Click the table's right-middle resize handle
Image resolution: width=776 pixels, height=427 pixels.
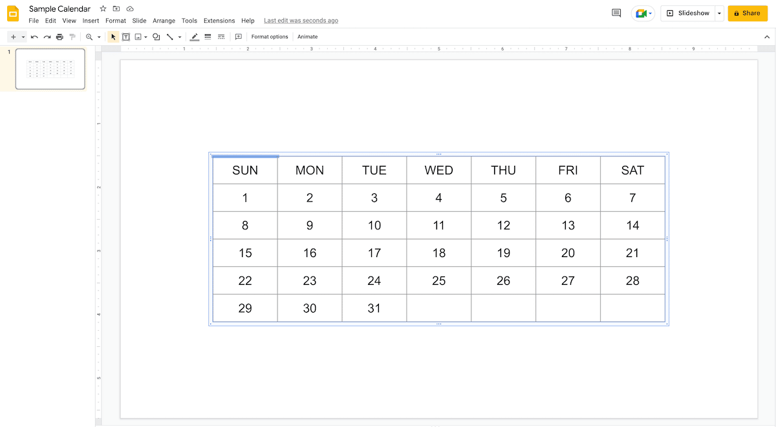(667, 239)
